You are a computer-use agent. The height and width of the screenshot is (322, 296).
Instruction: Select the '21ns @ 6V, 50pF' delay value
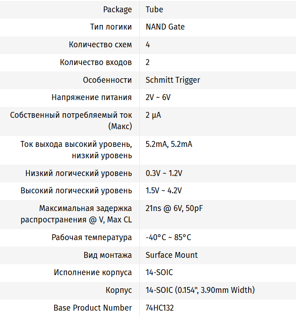tap(174, 208)
